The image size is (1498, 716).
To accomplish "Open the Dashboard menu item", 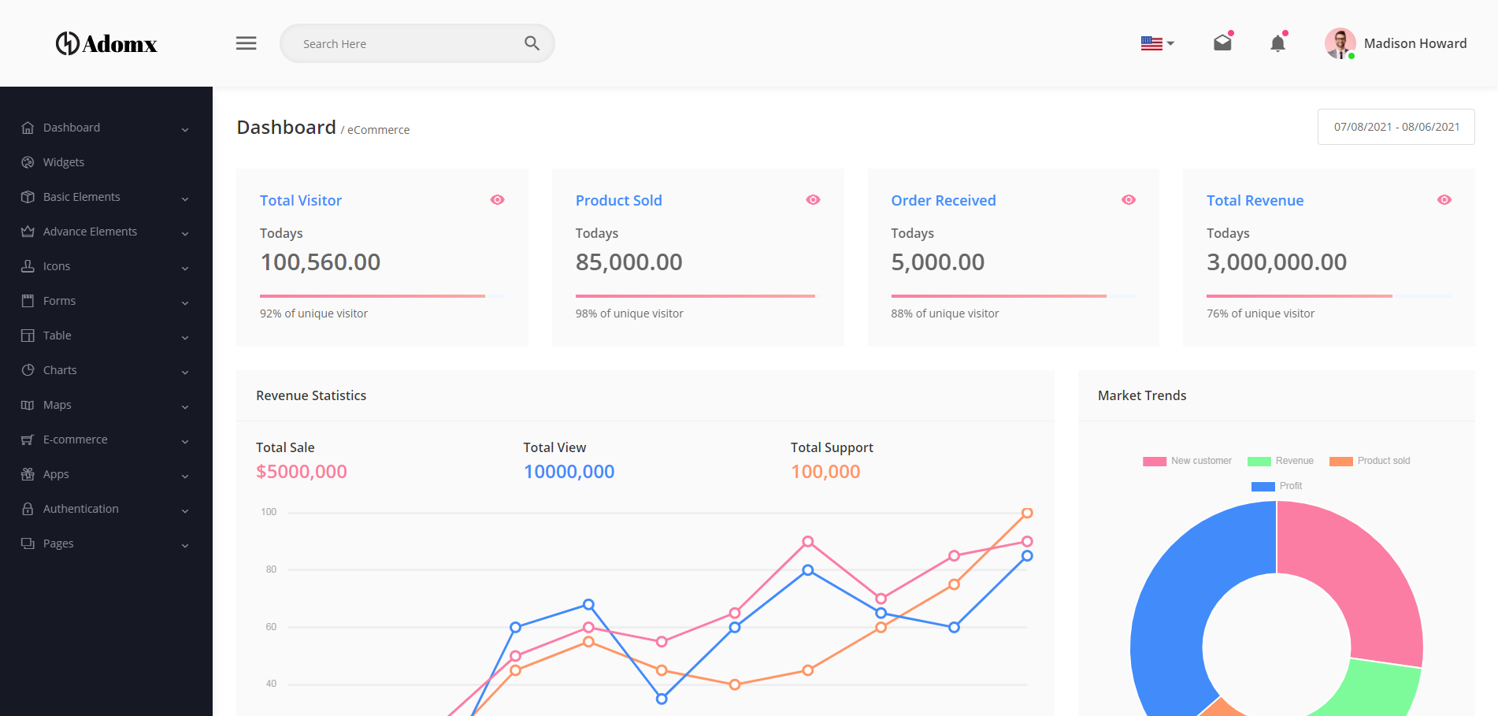I will (x=72, y=127).
